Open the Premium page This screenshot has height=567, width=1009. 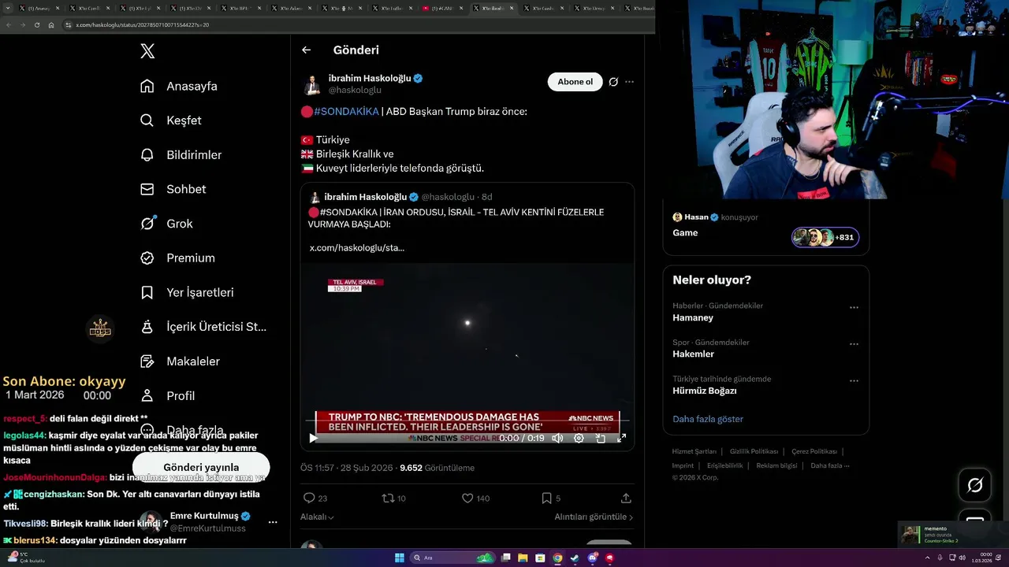[x=177, y=258]
